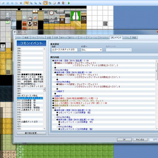This screenshot has width=158, height=158.
Task: Switch to the 職業 tab
Action: point(26,38)
